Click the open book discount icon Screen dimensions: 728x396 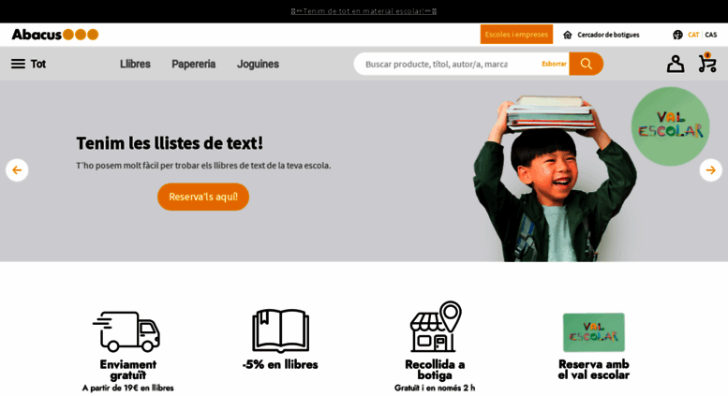pyautogui.click(x=280, y=331)
